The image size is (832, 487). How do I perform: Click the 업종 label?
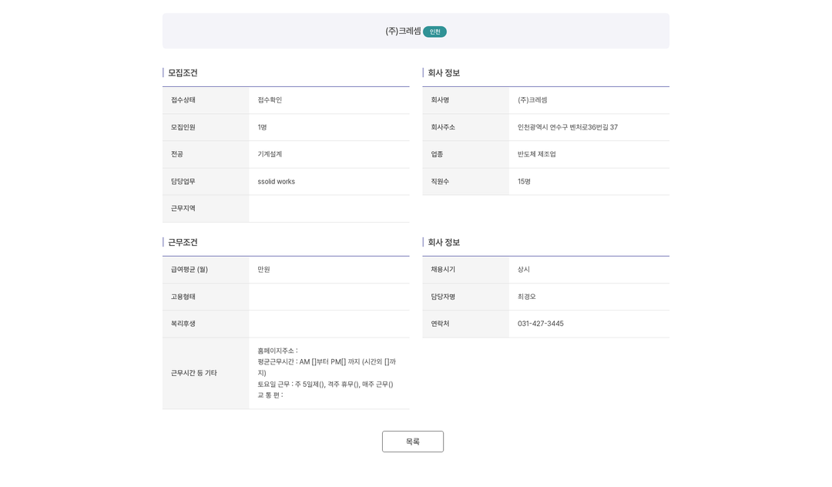pos(437,154)
